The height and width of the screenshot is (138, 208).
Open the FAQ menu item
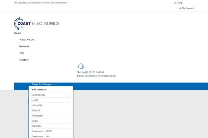pyautogui.click(x=22, y=53)
